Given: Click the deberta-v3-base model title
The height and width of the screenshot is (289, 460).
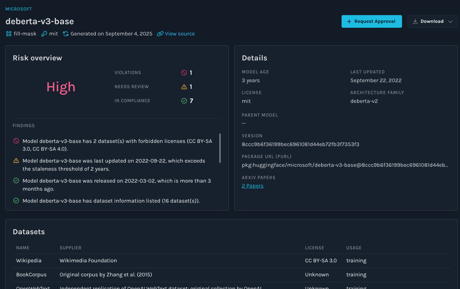Looking at the screenshot, I should point(40,21).
